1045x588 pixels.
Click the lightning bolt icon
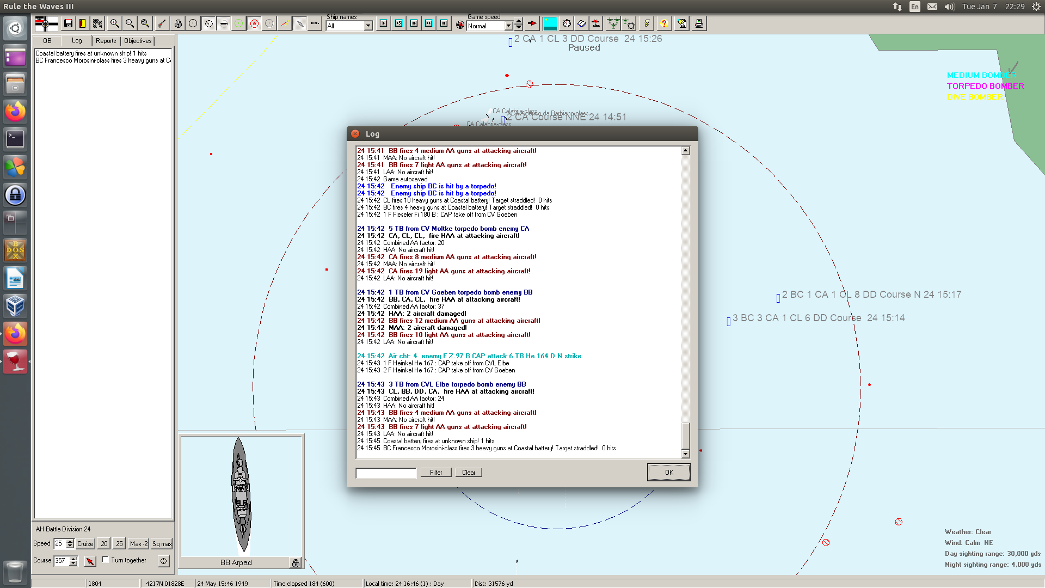[647, 23]
